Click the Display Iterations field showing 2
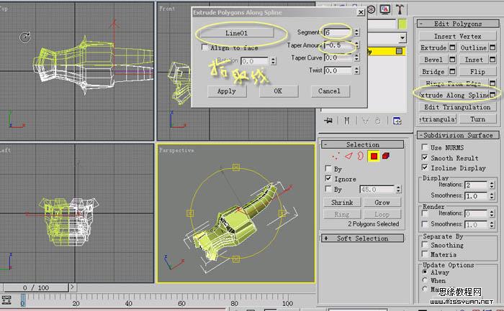The image size is (504, 311). (477, 185)
